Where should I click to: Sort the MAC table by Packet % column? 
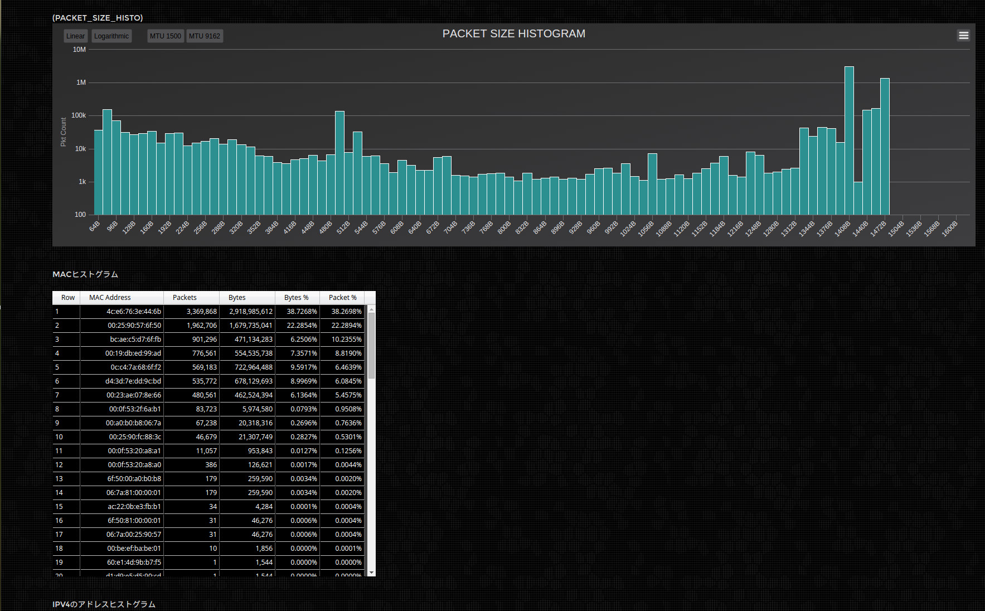pos(342,297)
